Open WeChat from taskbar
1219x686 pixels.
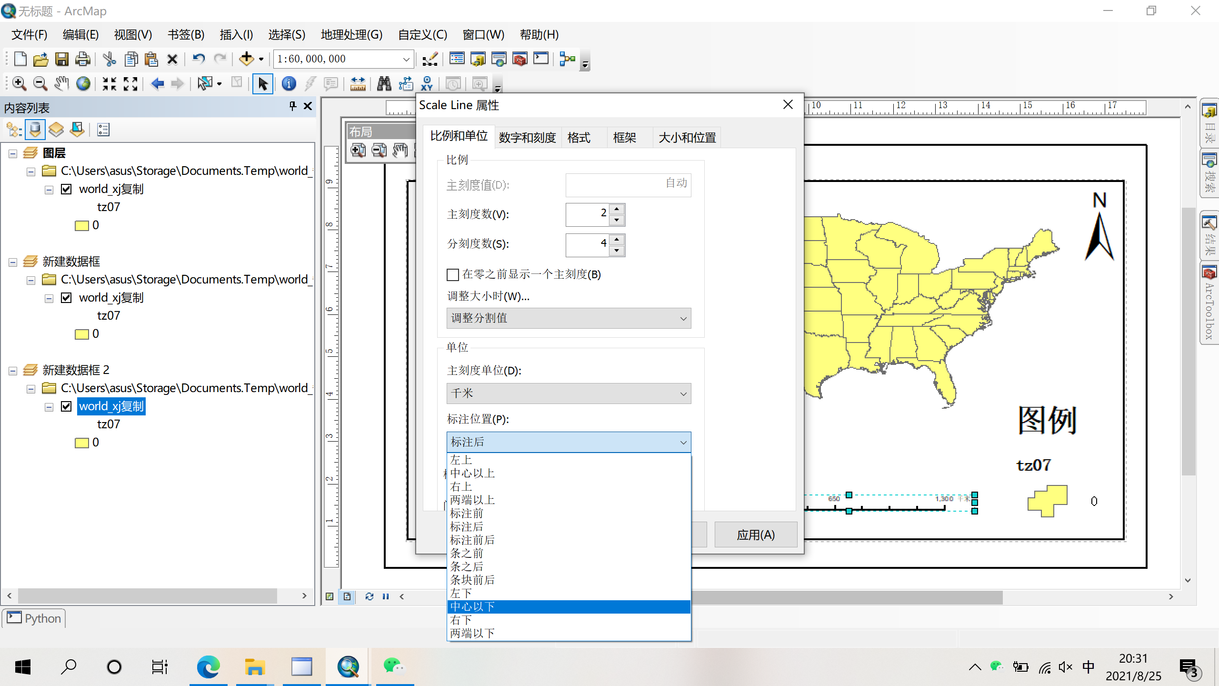[x=394, y=667]
